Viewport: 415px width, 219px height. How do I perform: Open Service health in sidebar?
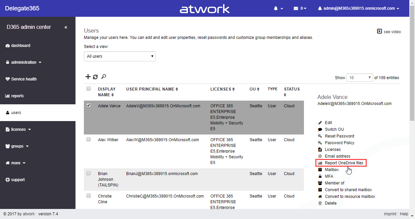point(21,79)
